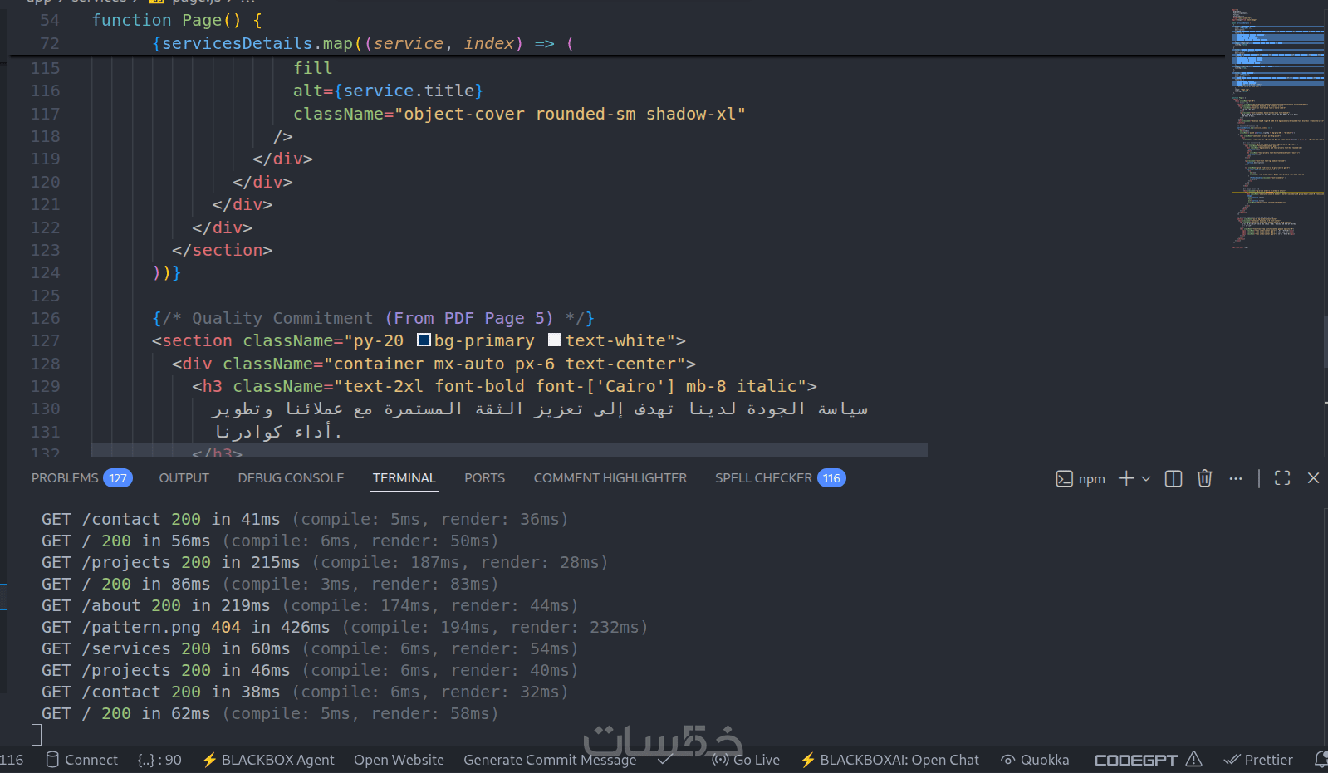Split the terminal panel
The width and height of the screenshot is (1328, 773).
pos(1174,478)
